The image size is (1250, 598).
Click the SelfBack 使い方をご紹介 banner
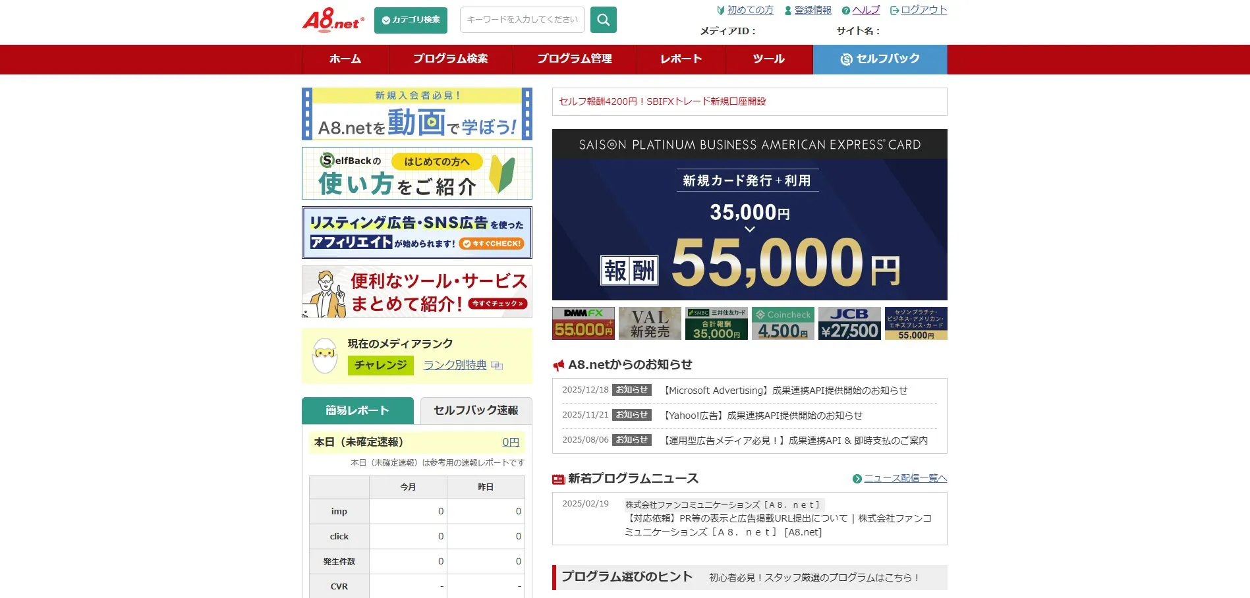pos(417,173)
